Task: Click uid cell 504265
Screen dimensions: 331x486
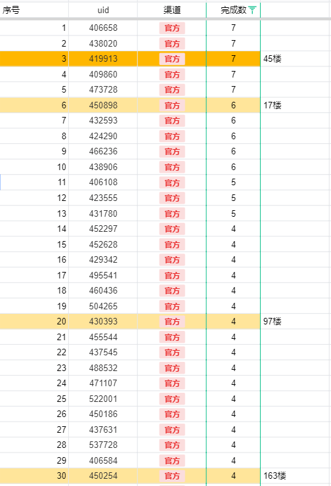Action: click(103, 306)
